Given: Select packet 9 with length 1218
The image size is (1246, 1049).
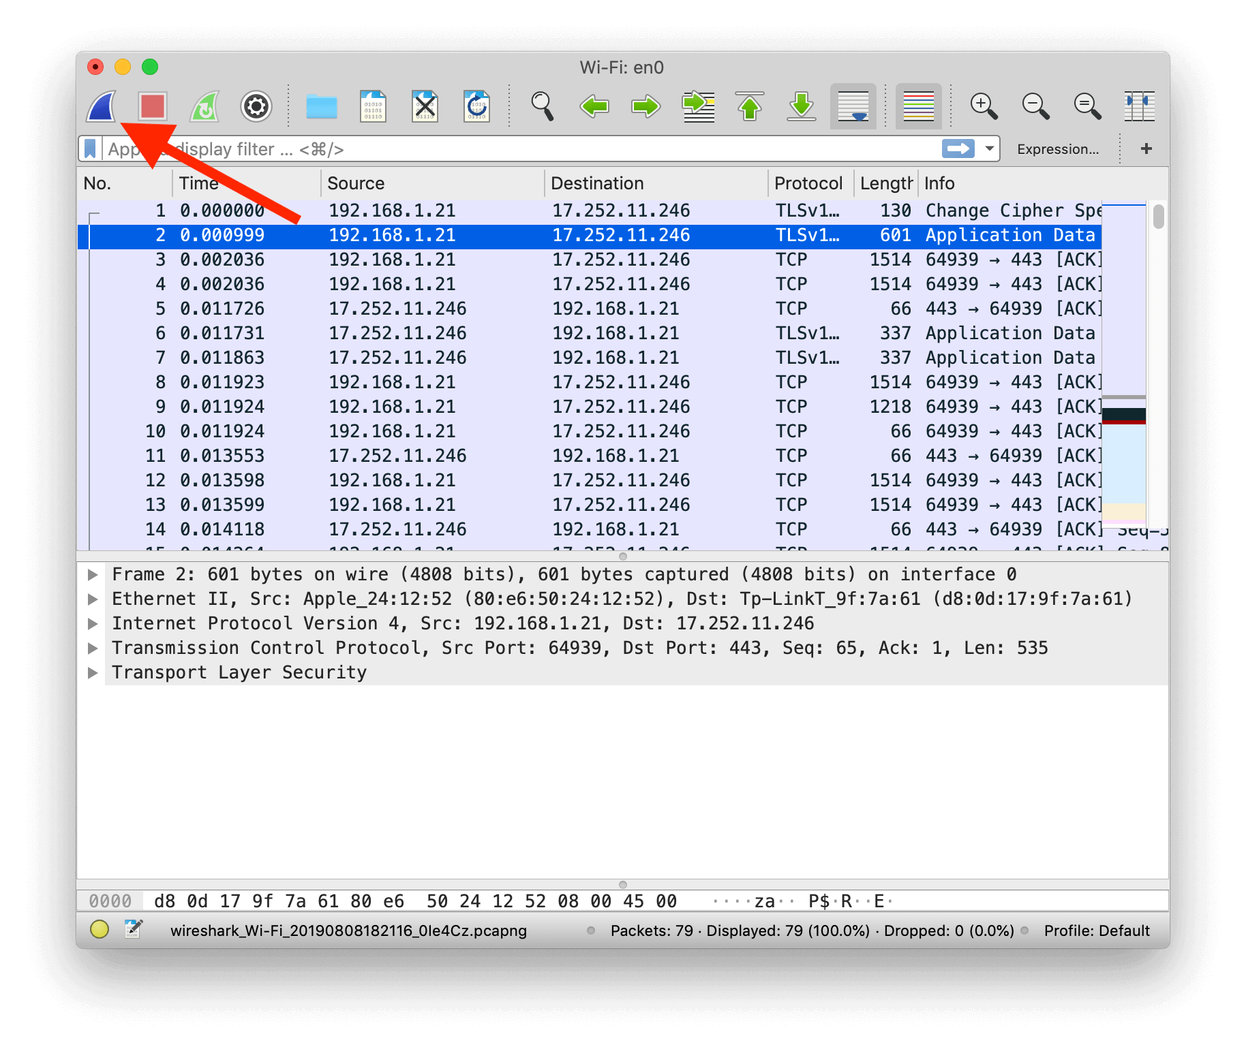Looking at the screenshot, I should click(x=589, y=407).
